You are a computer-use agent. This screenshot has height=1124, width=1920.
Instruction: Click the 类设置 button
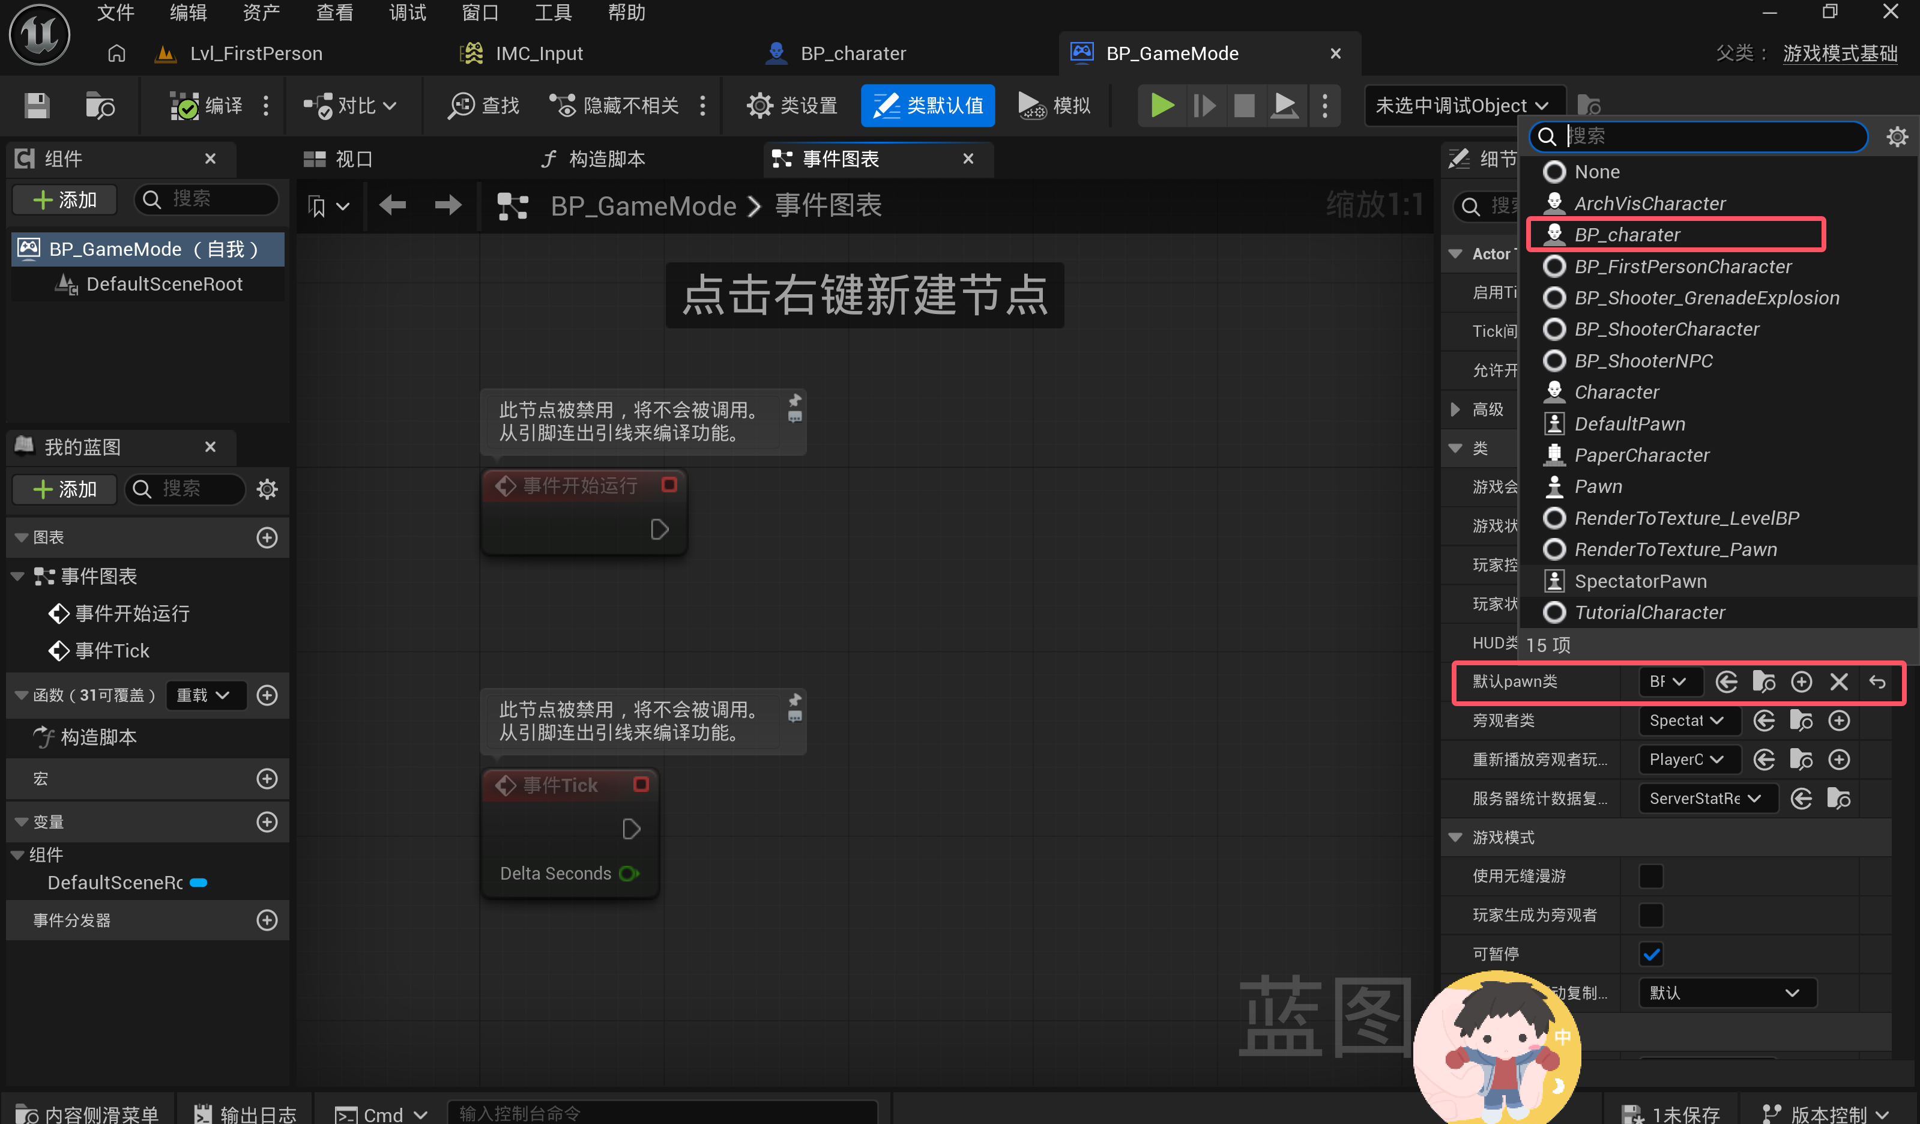792,105
